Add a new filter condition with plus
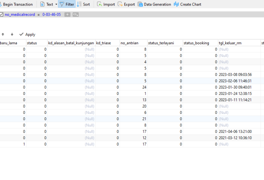 67,15
